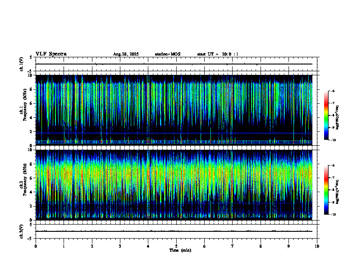Click the 'VLF Spectra' title text

pyautogui.click(x=51, y=54)
